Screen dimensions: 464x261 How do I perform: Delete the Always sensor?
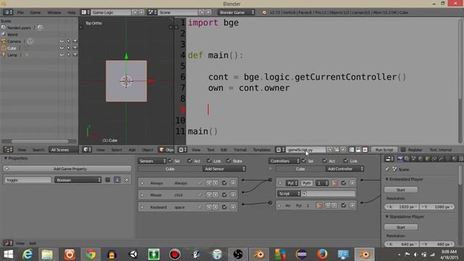coord(233,183)
